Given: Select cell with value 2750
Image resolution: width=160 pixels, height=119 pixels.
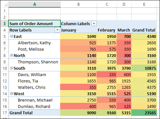Looking at the screenshot, I should pyautogui.click(x=79, y=100).
